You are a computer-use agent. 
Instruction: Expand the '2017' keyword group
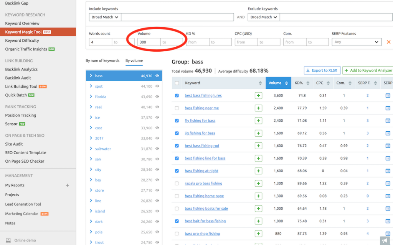pyautogui.click(x=91, y=138)
